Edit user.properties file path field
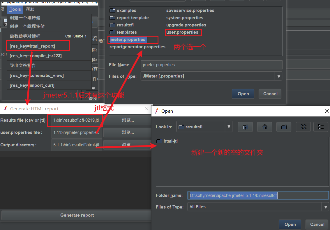 pyautogui.click(x=77, y=132)
